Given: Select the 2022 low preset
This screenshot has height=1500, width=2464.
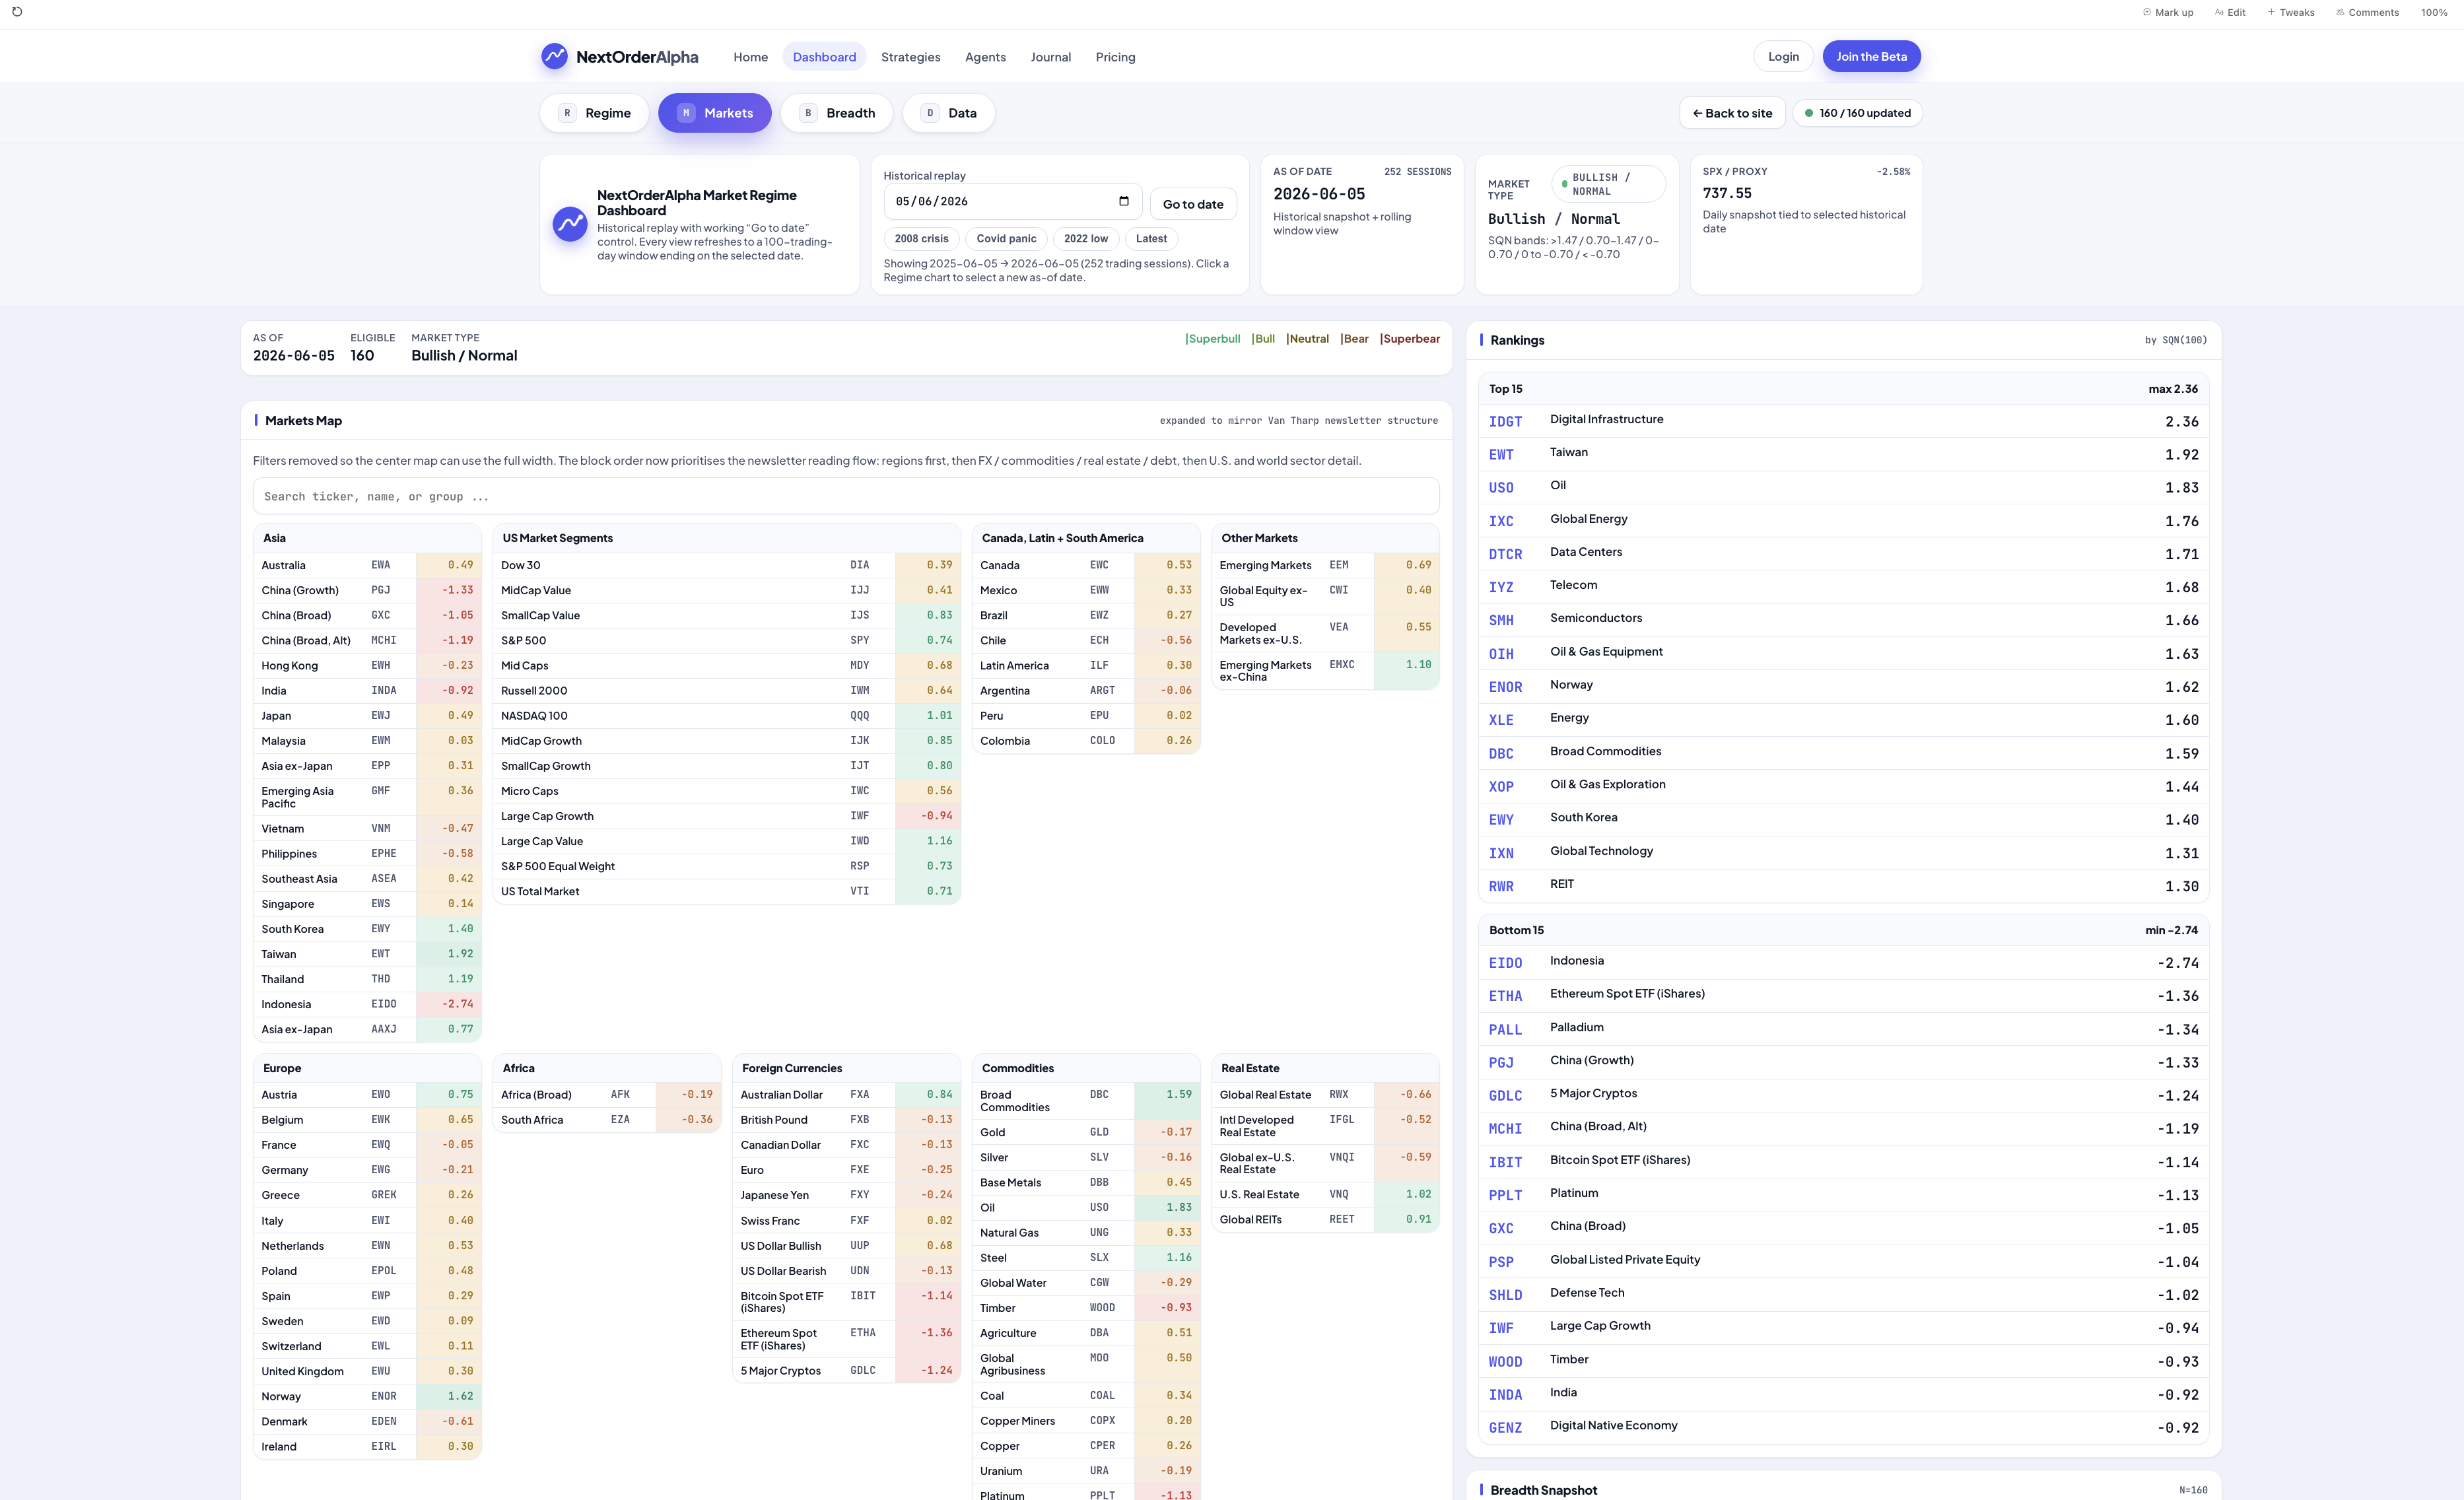Looking at the screenshot, I should (x=1085, y=239).
